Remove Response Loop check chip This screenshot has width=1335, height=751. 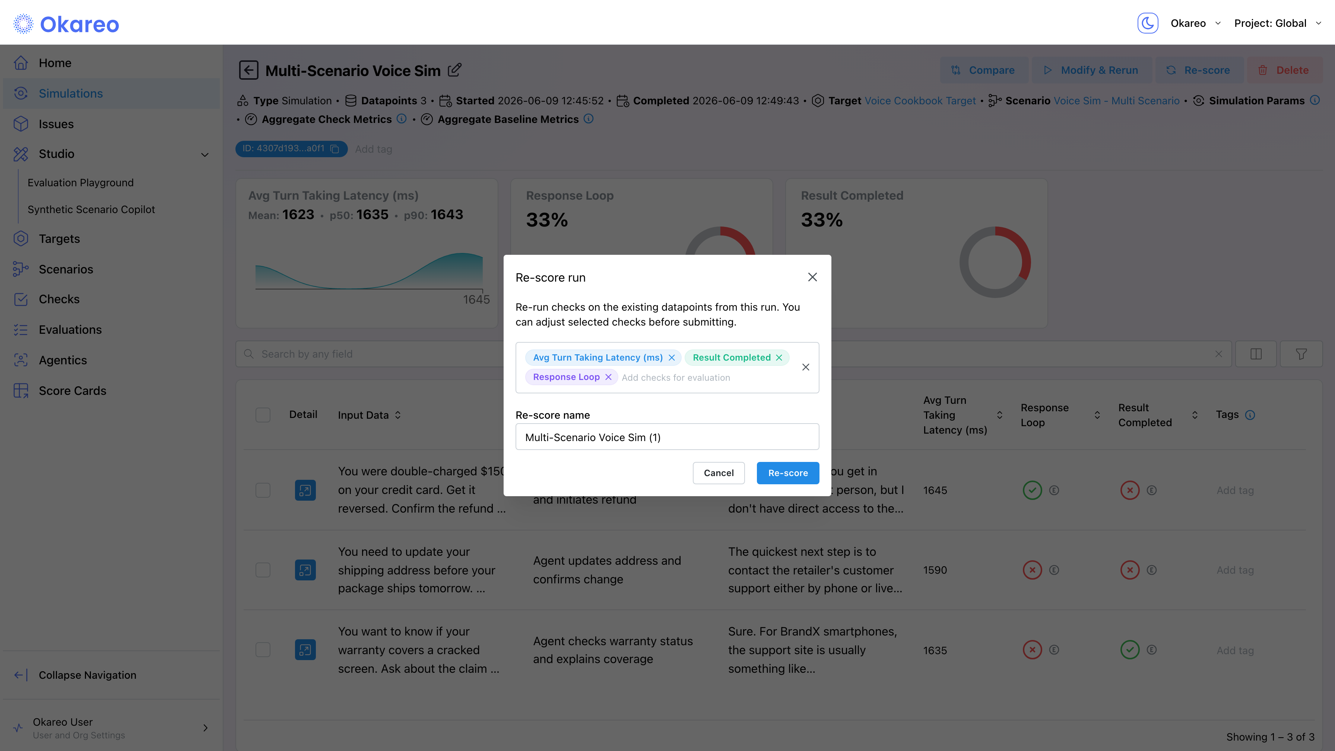(608, 377)
